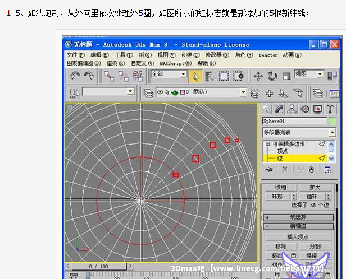Toggle the eye visibility in layer 0

pyautogui.click(x=160, y=92)
